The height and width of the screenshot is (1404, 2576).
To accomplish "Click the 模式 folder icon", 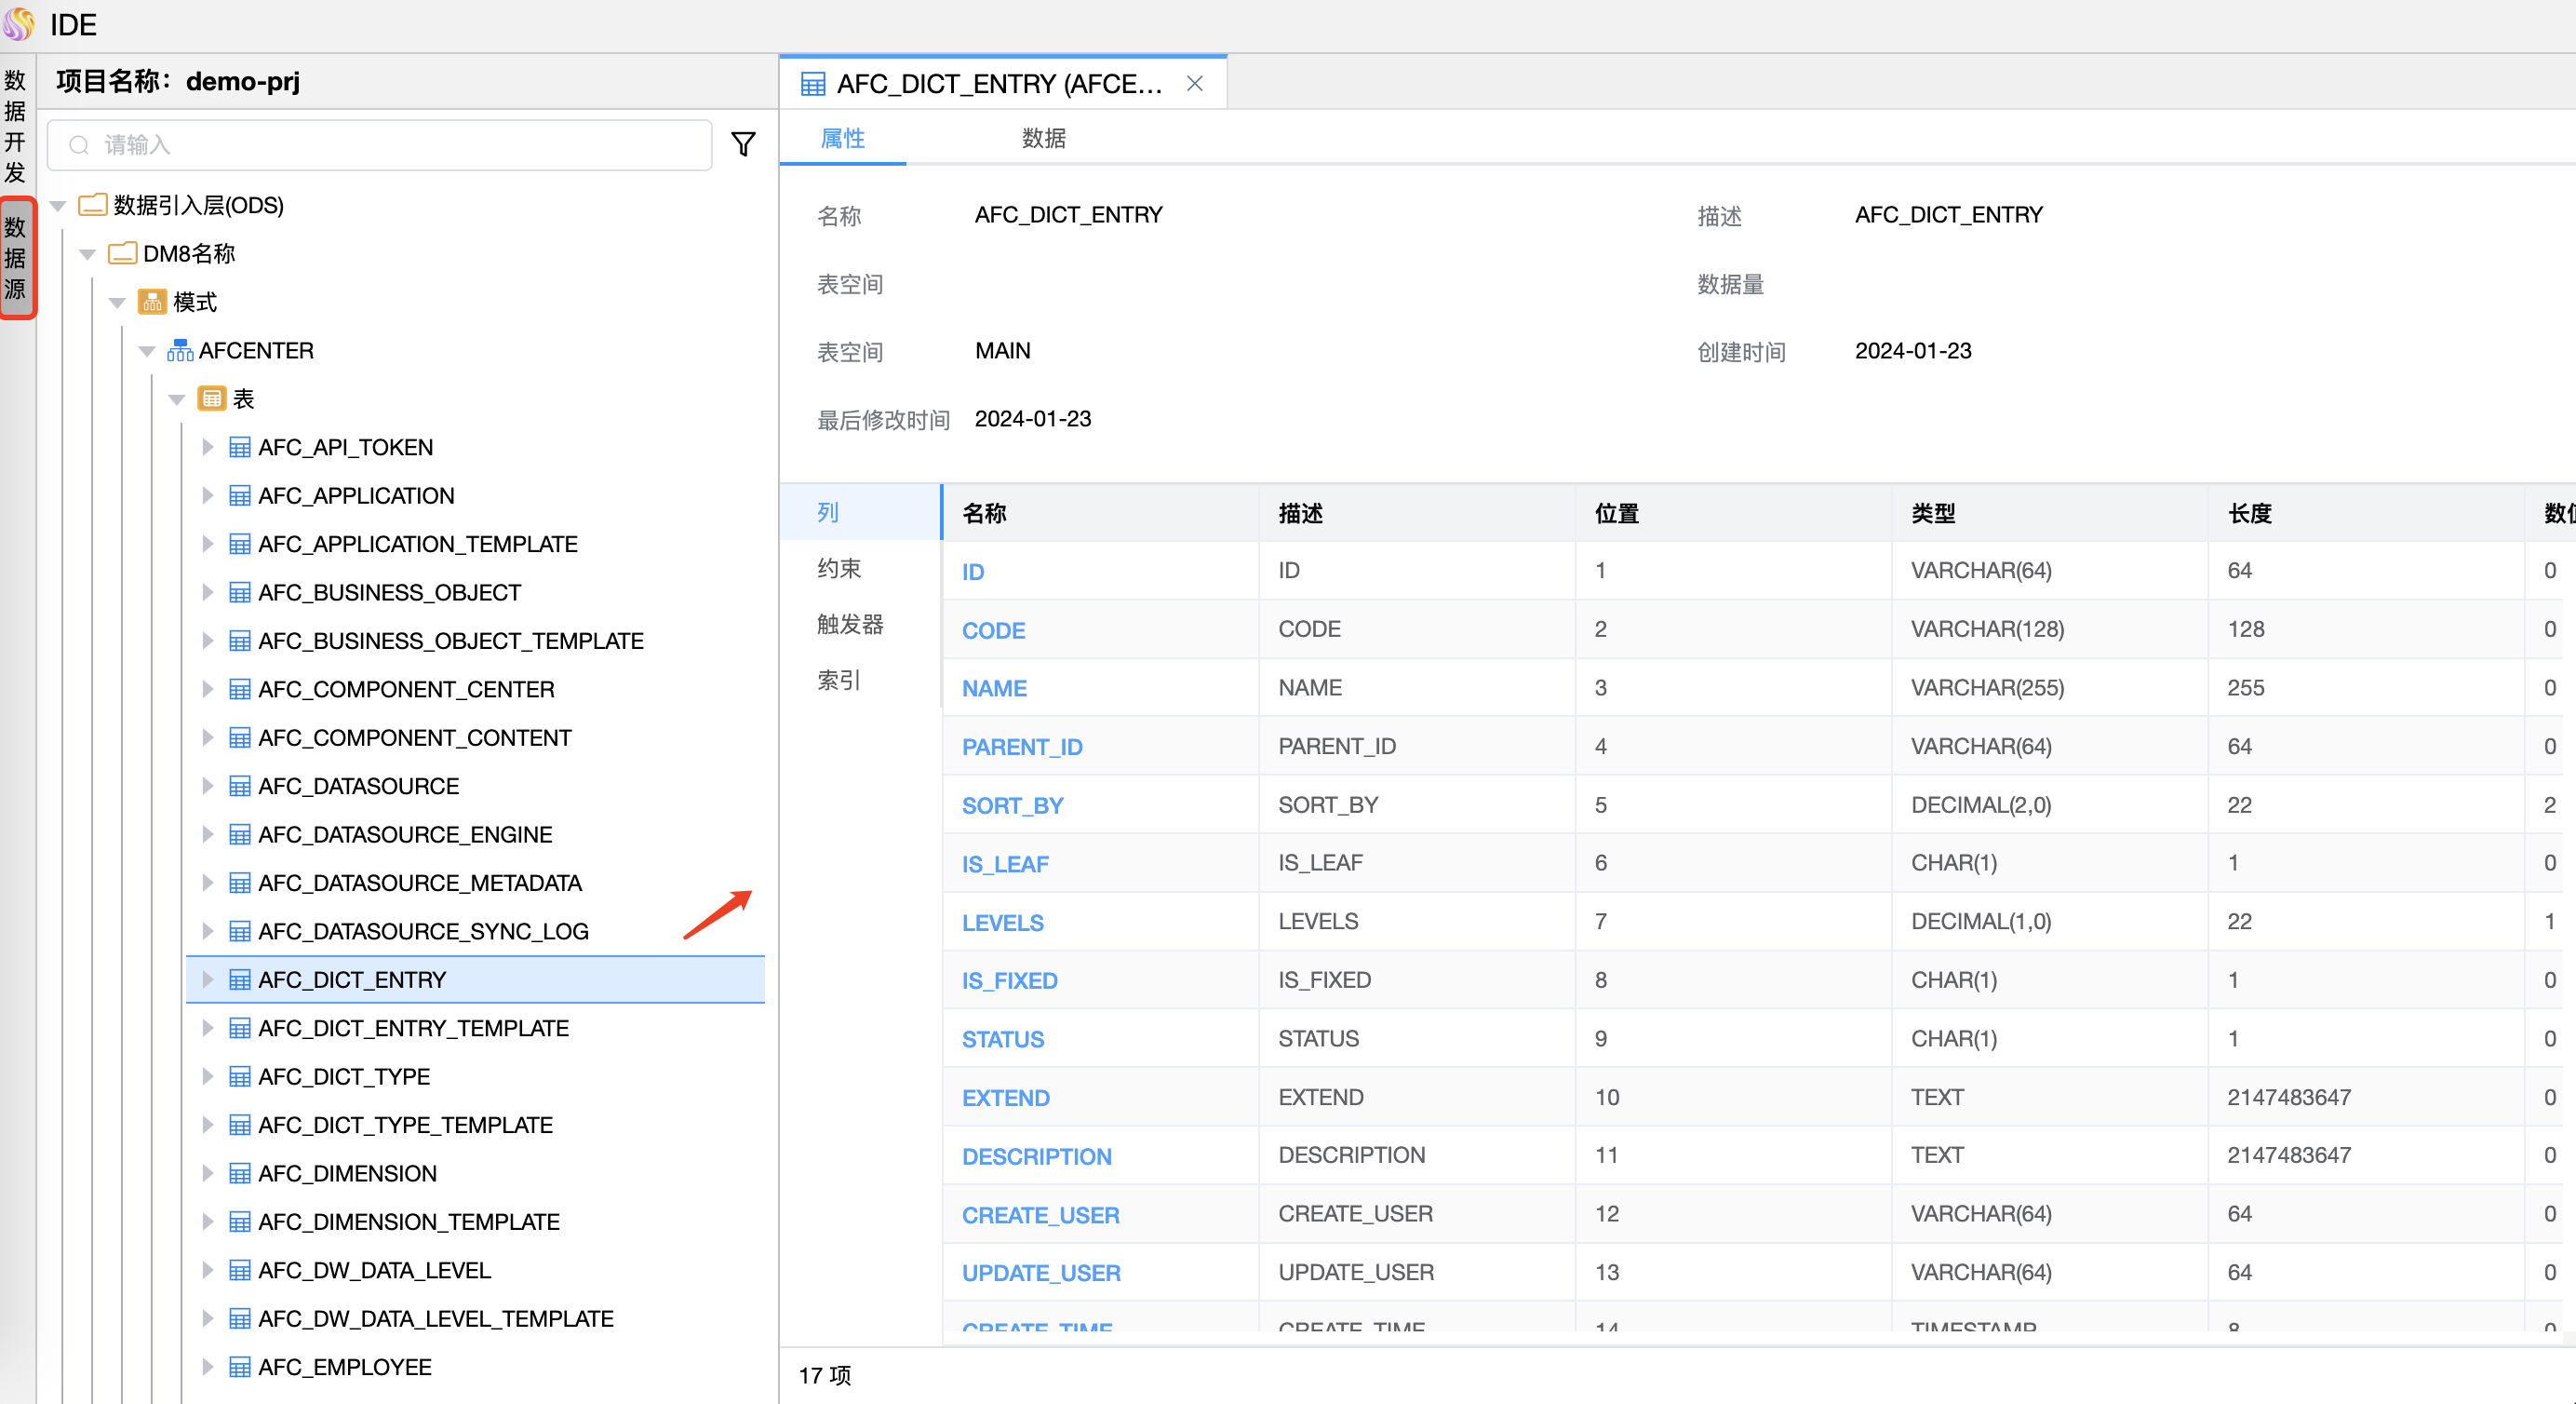I will pyautogui.click(x=152, y=302).
